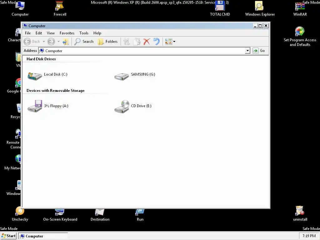The height and width of the screenshot is (240, 320).
Task: Open Forward history dropdown arrow
Action: click(x=58, y=42)
